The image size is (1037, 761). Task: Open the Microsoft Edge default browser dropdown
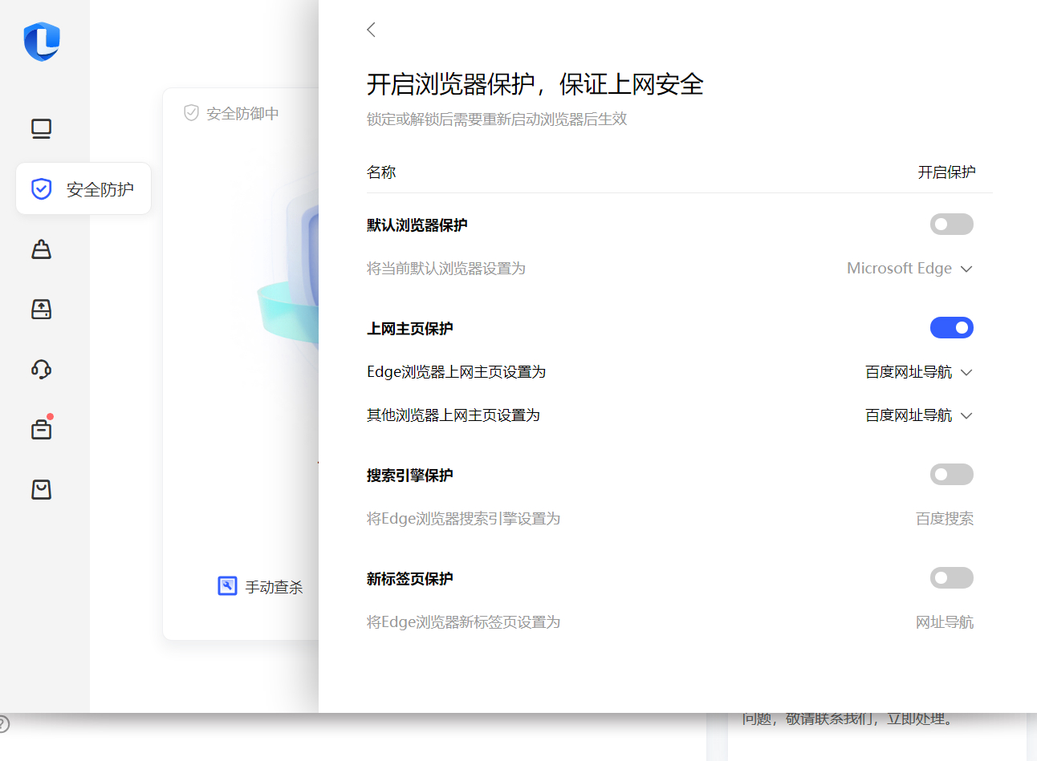pyautogui.click(x=909, y=269)
